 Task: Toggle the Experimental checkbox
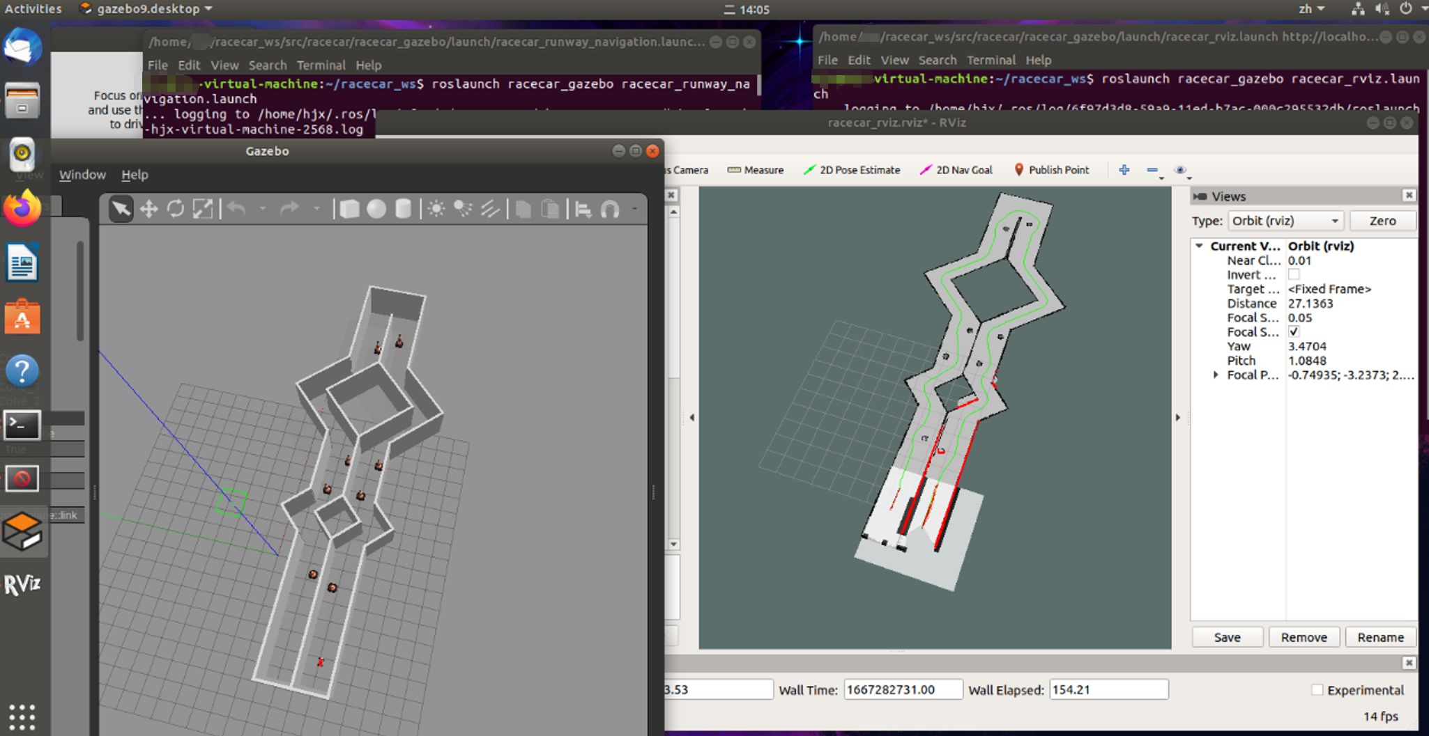1317,690
